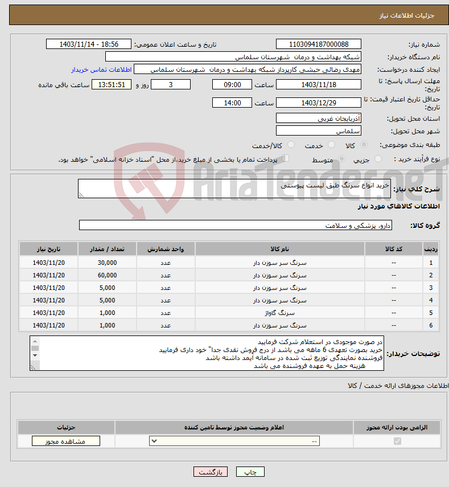
Task: Click the resize grip of شرح کلی نیاز box
Action: pos(81,195)
